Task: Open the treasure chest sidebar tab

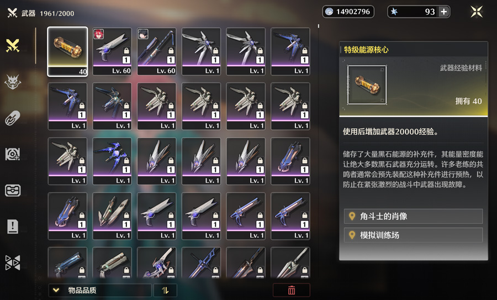Action: coord(13,191)
